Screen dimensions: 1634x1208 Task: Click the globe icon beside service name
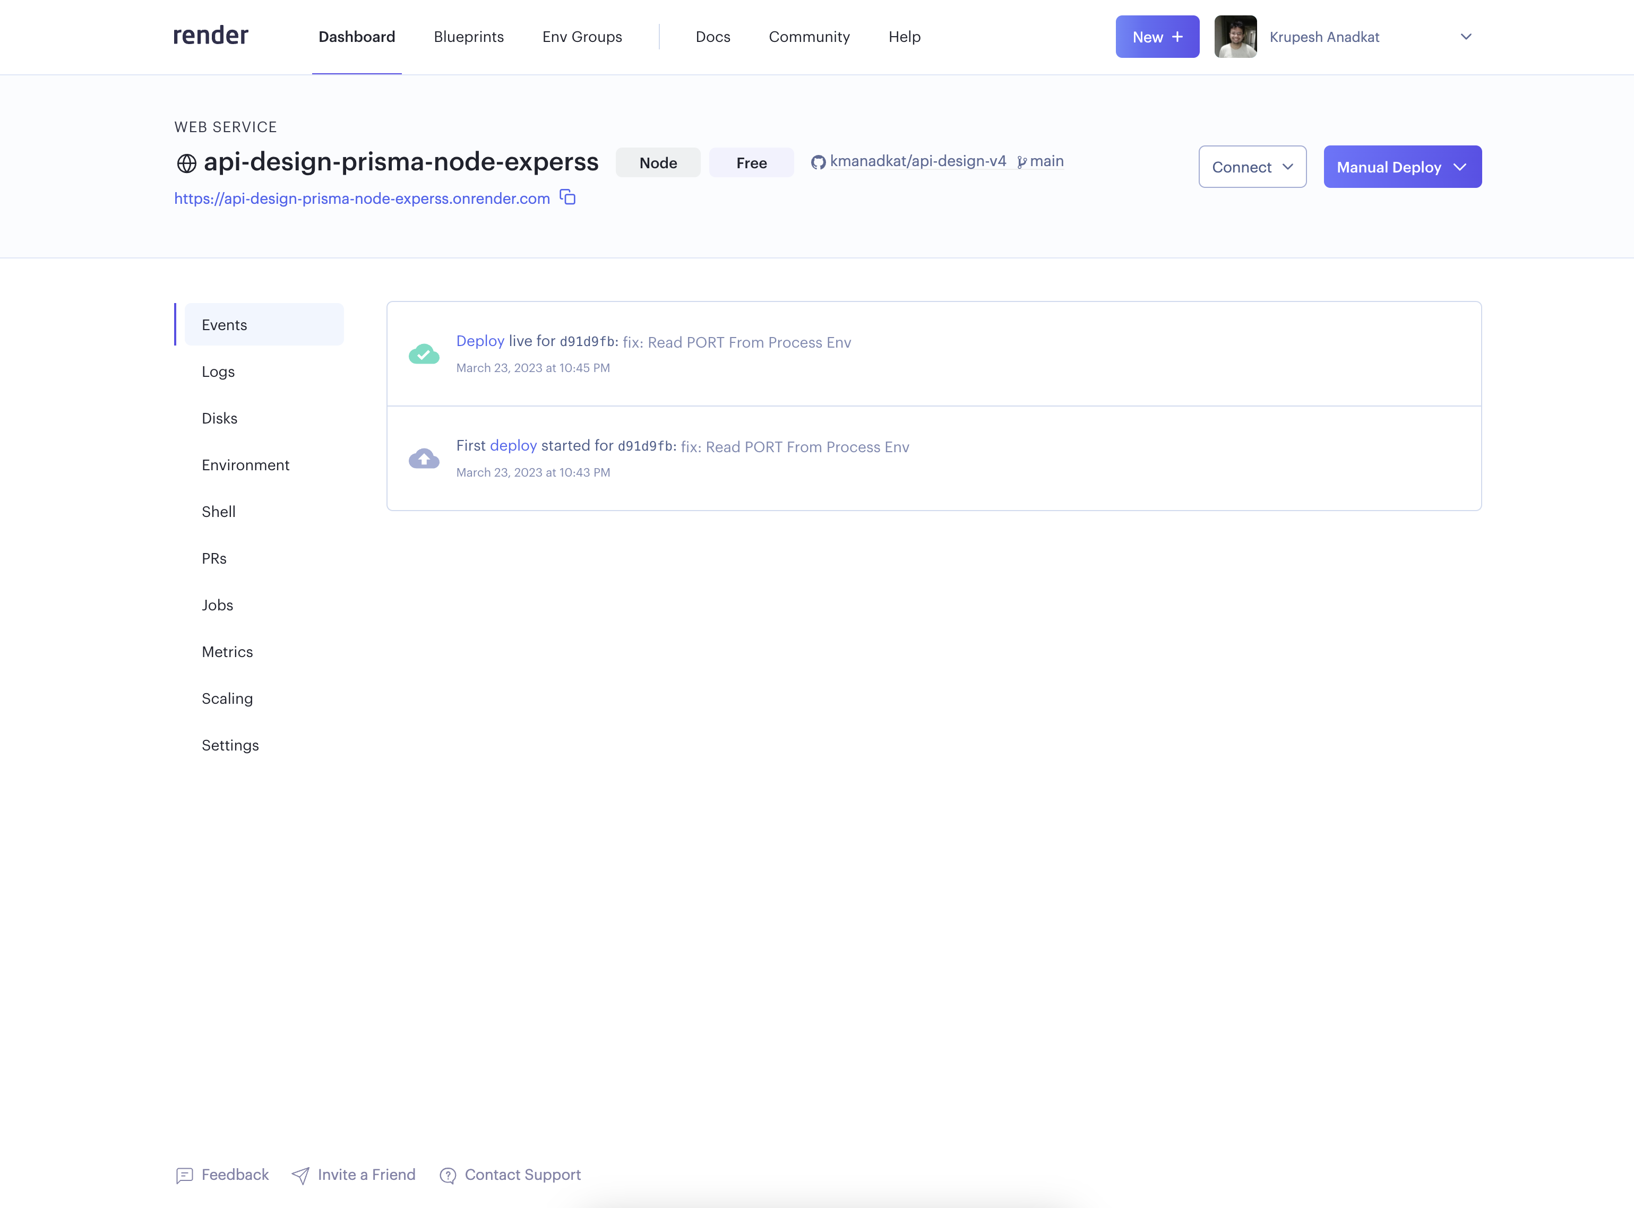pos(186,163)
